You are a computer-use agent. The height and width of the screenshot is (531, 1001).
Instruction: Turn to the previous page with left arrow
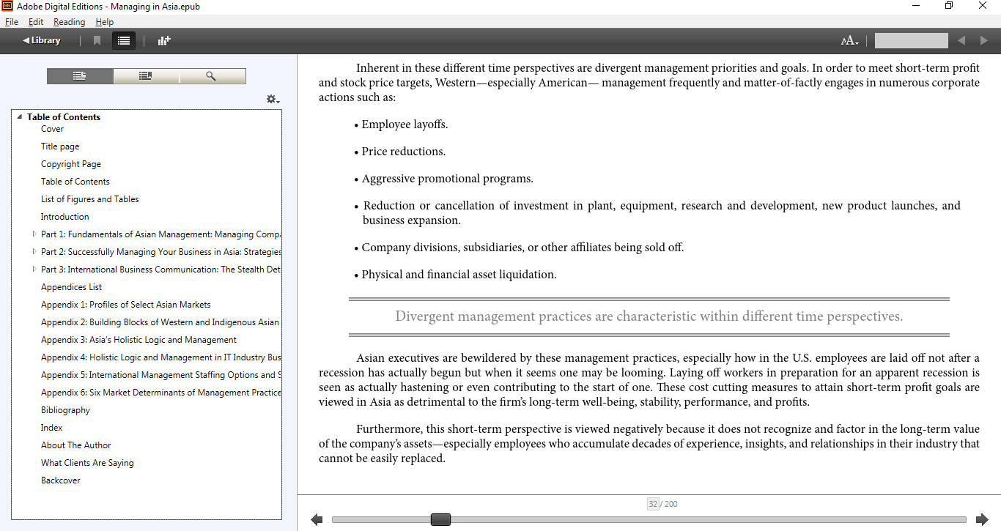pyautogui.click(x=317, y=520)
